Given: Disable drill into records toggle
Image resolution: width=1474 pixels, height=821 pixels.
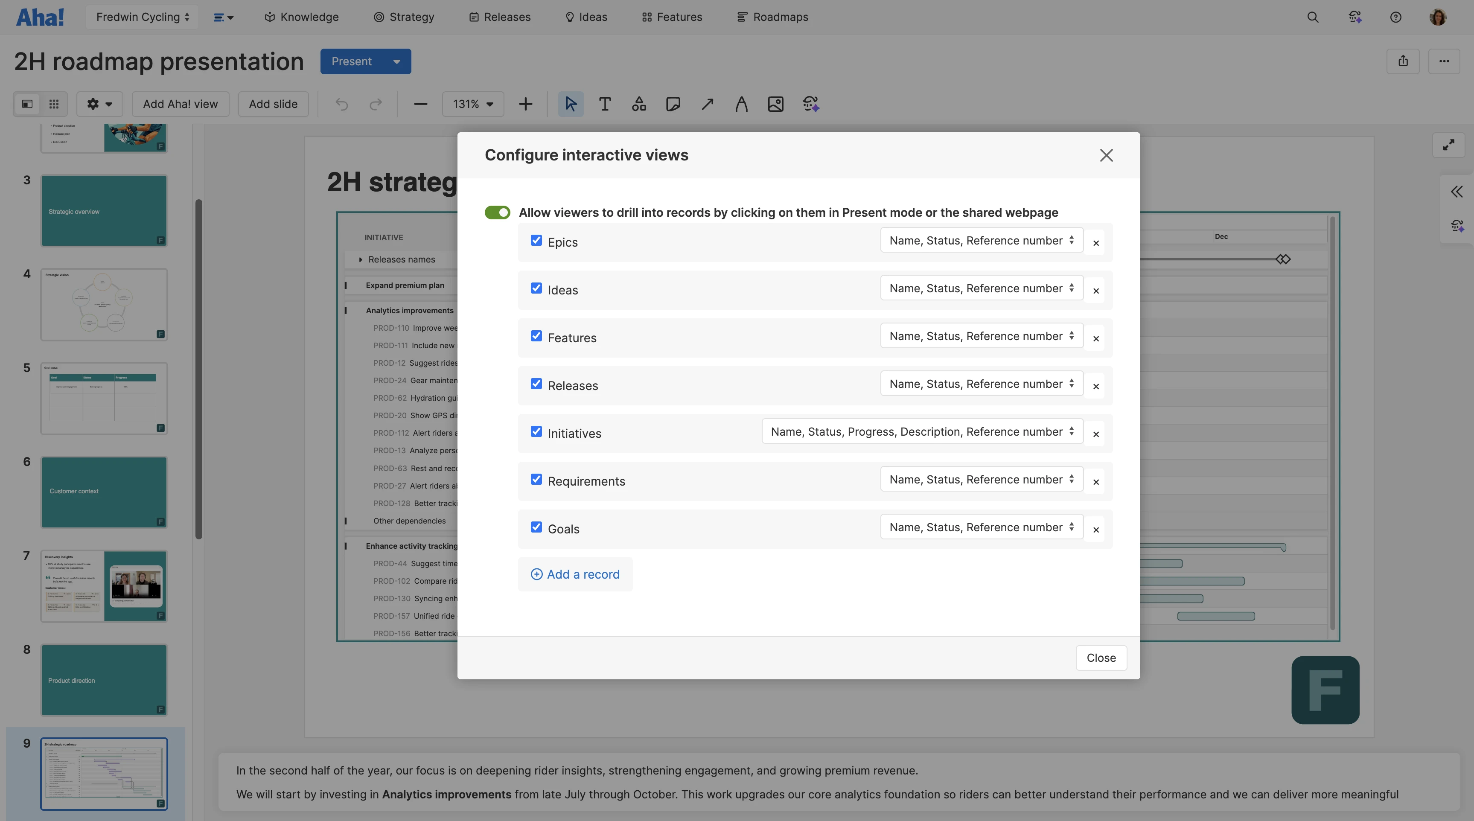Looking at the screenshot, I should pos(497,212).
